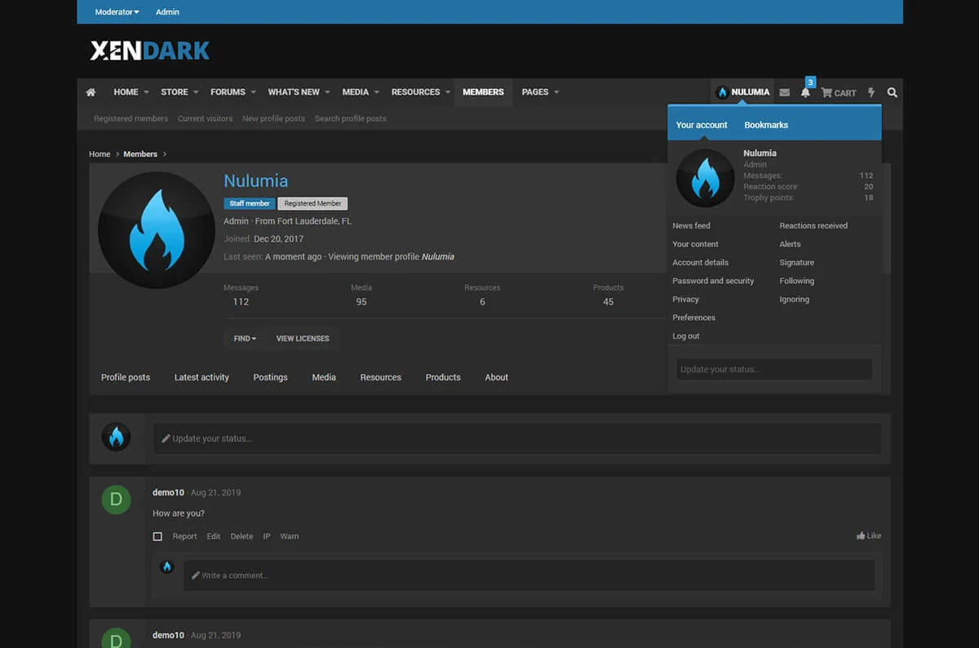Open the Find dropdown button
979x648 pixels.
[x=244, y=339]
